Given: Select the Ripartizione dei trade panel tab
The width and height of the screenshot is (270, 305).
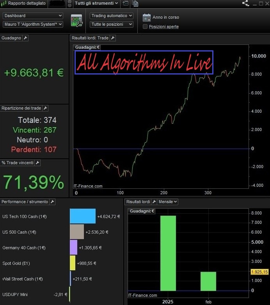Looking at the screenshot, I should point(21,108).
